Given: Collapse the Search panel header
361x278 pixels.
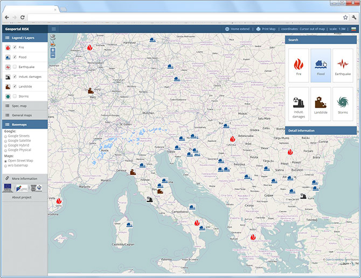Looking at the screenshot, I should click(321, 40).
